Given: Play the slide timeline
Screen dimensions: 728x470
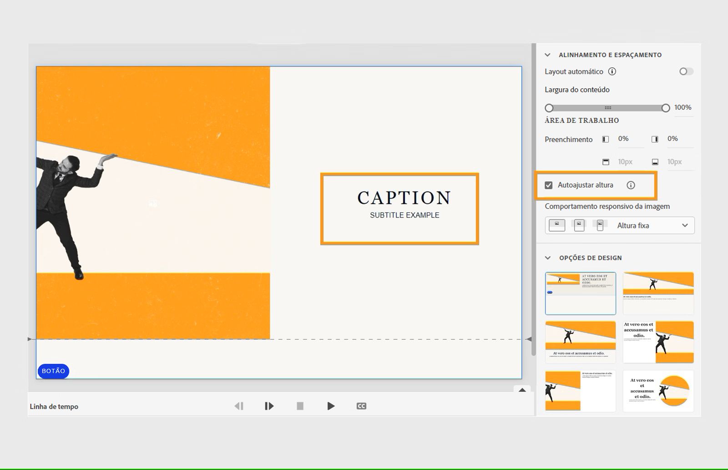Looking at the screenshot, I should (331, 406).
